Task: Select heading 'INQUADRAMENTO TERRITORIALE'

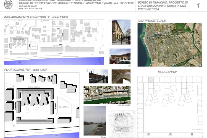Action: (27, 17)
